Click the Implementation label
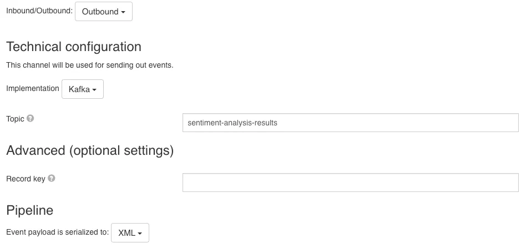This screenshot has width=526, height=248. [x=33, y=89]
